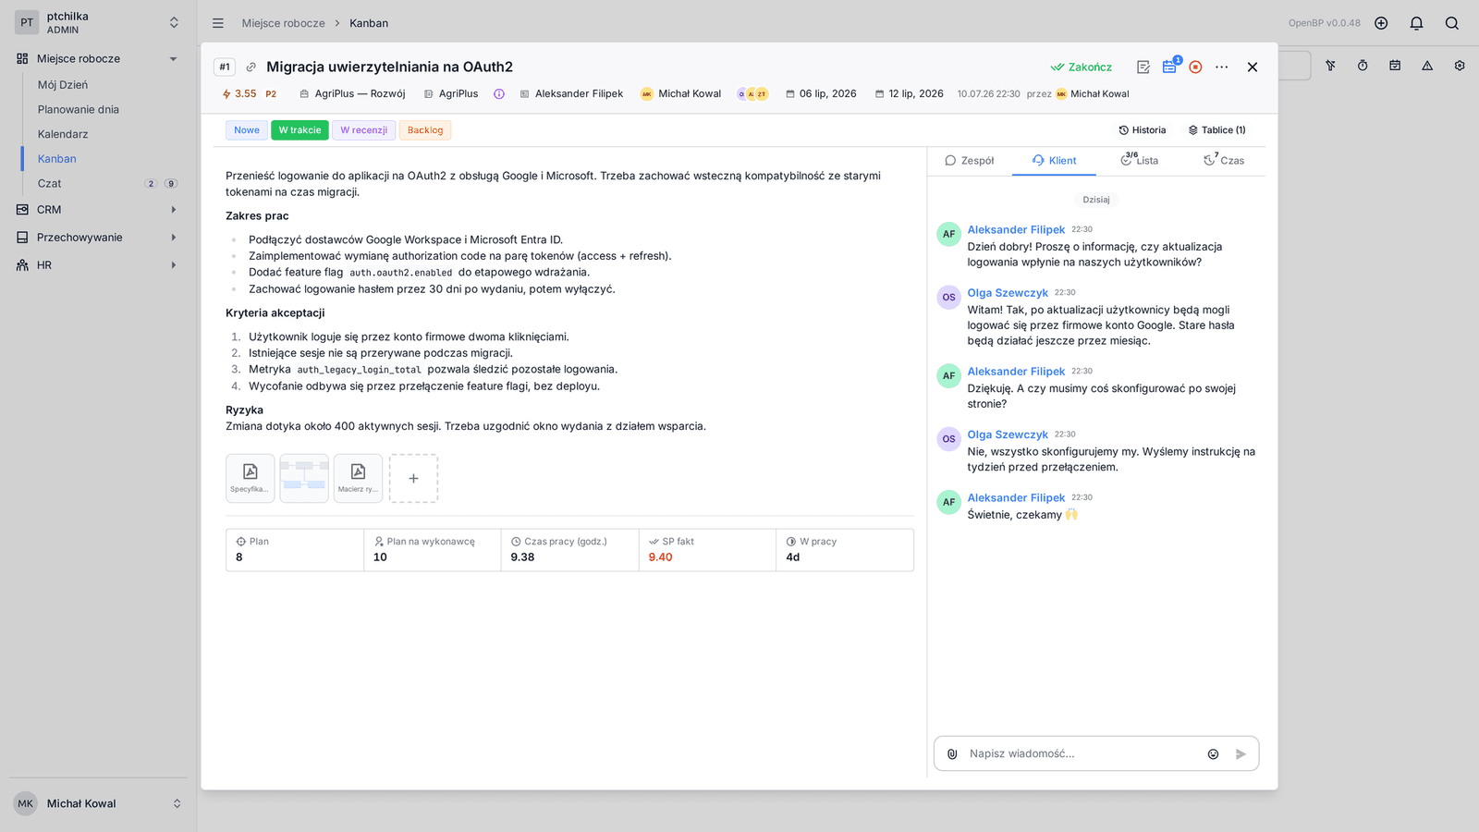This screenshot has height=832, width=1479.
Task: Set task status to Backlog
Action: 425,130
